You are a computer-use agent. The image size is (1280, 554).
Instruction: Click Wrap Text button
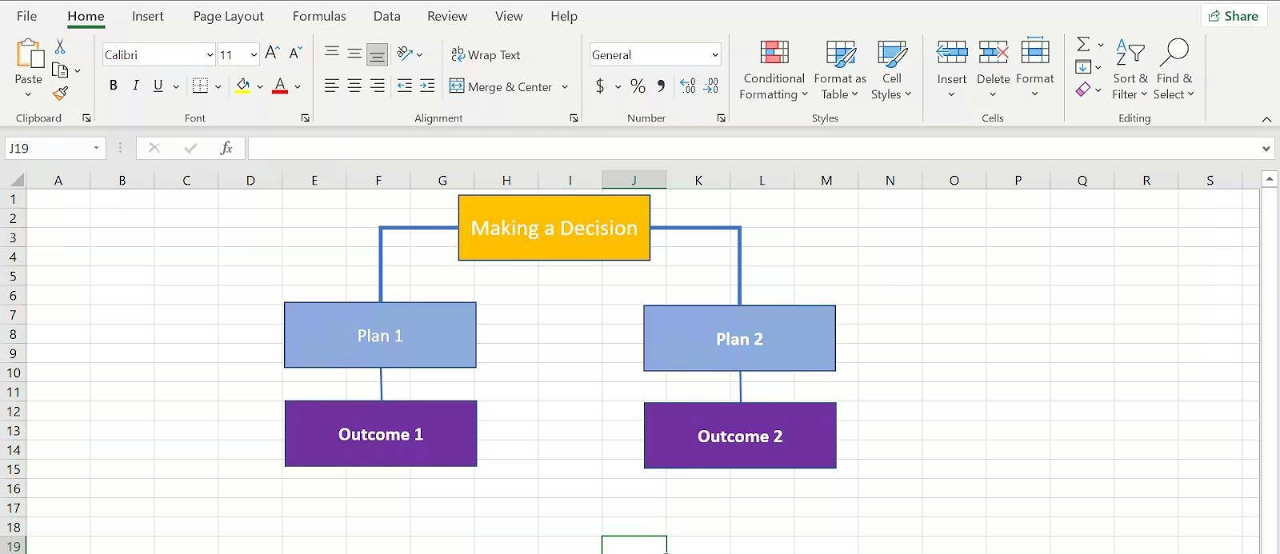[x=486, y=54]
